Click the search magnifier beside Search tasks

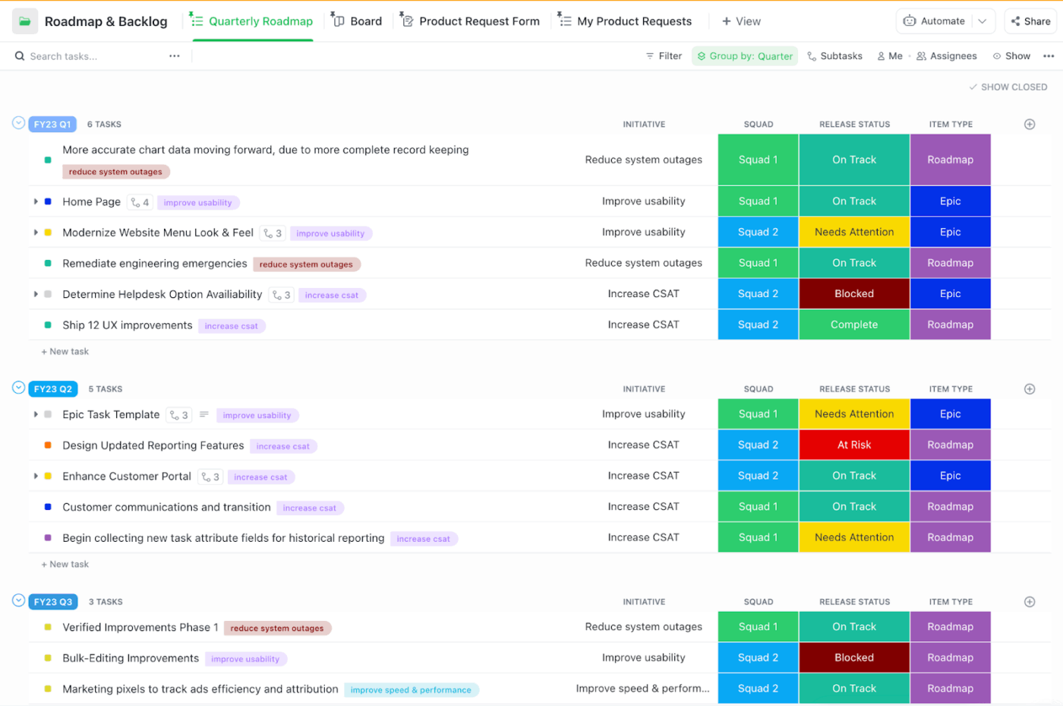click(19, 55)
